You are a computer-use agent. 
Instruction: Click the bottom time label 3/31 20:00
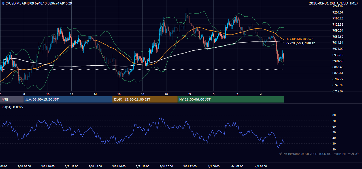[166, 166]
